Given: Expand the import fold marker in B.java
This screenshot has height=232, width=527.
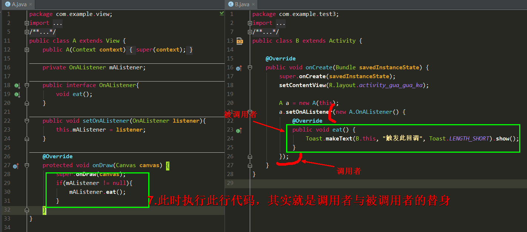Looking at the screenshot, I should pyautogui.click(x=250, y=23).
